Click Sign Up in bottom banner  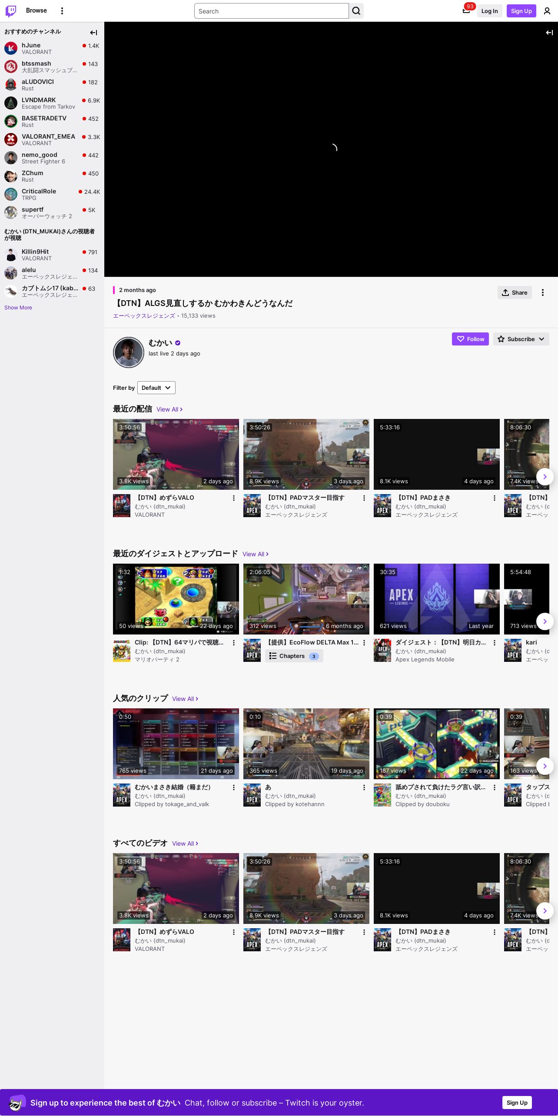tap(517, 1103)
